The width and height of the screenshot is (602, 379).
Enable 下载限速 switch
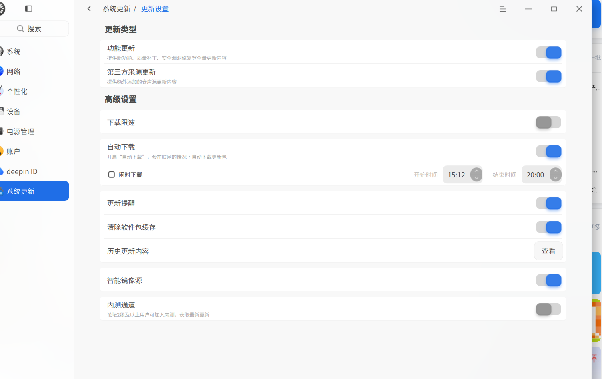point(548,122)
